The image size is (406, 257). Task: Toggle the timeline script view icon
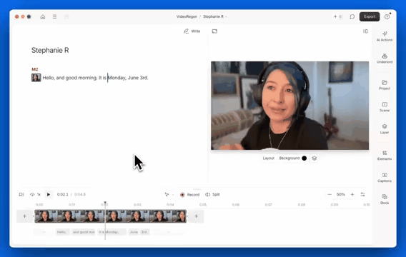21,194
